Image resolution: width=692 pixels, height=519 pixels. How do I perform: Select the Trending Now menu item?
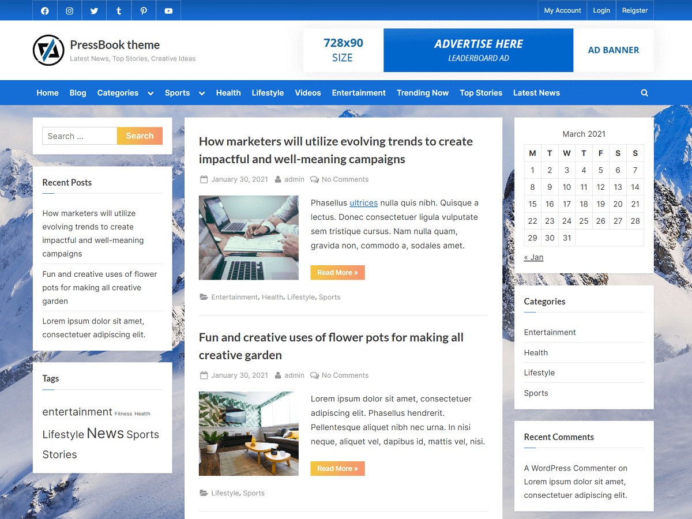pyautogui.click(x=423, y=93)
